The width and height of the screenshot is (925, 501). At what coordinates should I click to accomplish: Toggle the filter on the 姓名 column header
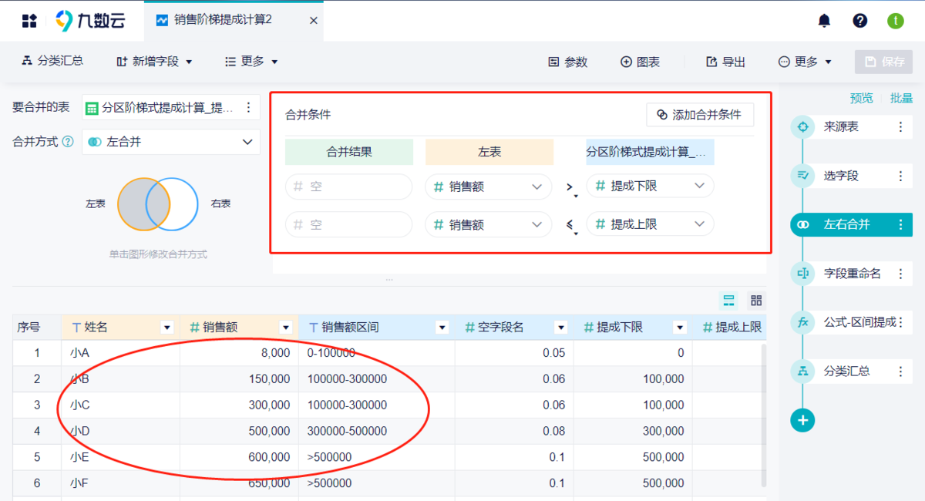click(168, 327)
